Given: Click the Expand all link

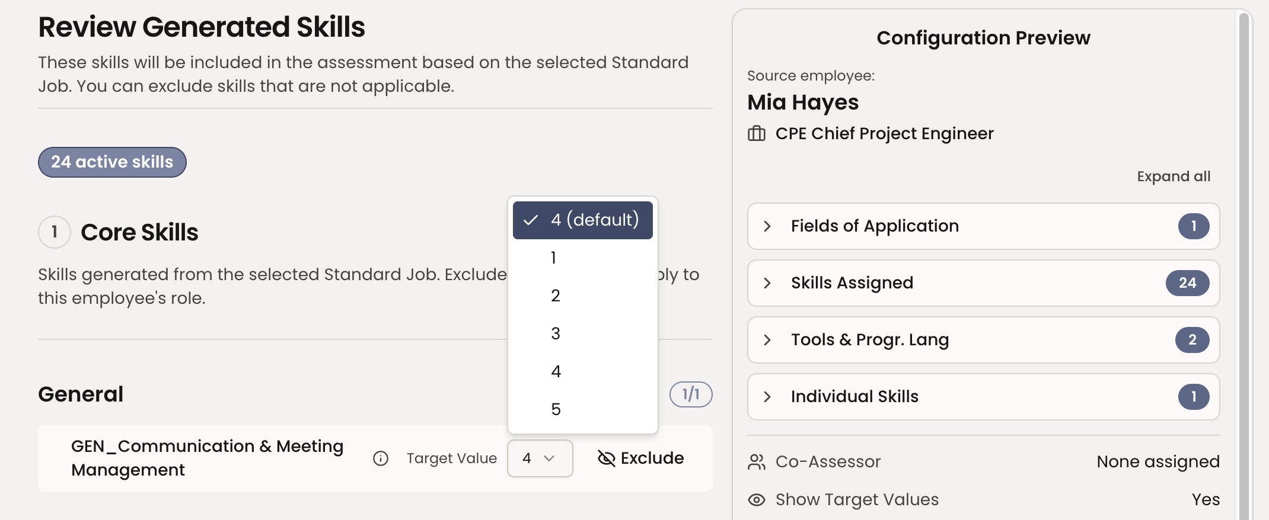Looking at the screenshot, I should click(1174, 176).
